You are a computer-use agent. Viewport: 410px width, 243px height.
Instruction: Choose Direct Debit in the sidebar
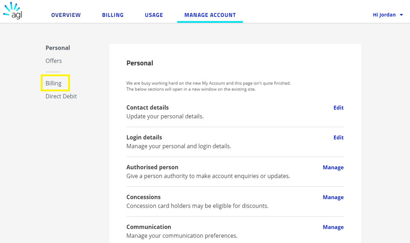(61, 97)
